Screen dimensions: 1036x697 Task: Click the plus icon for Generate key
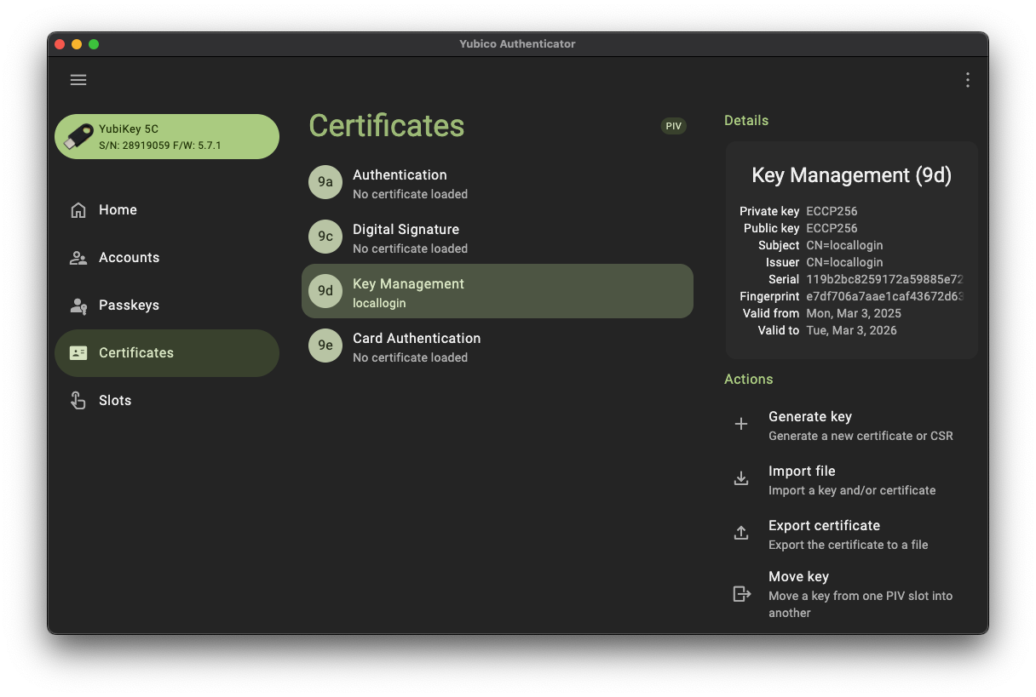point(741,424)
